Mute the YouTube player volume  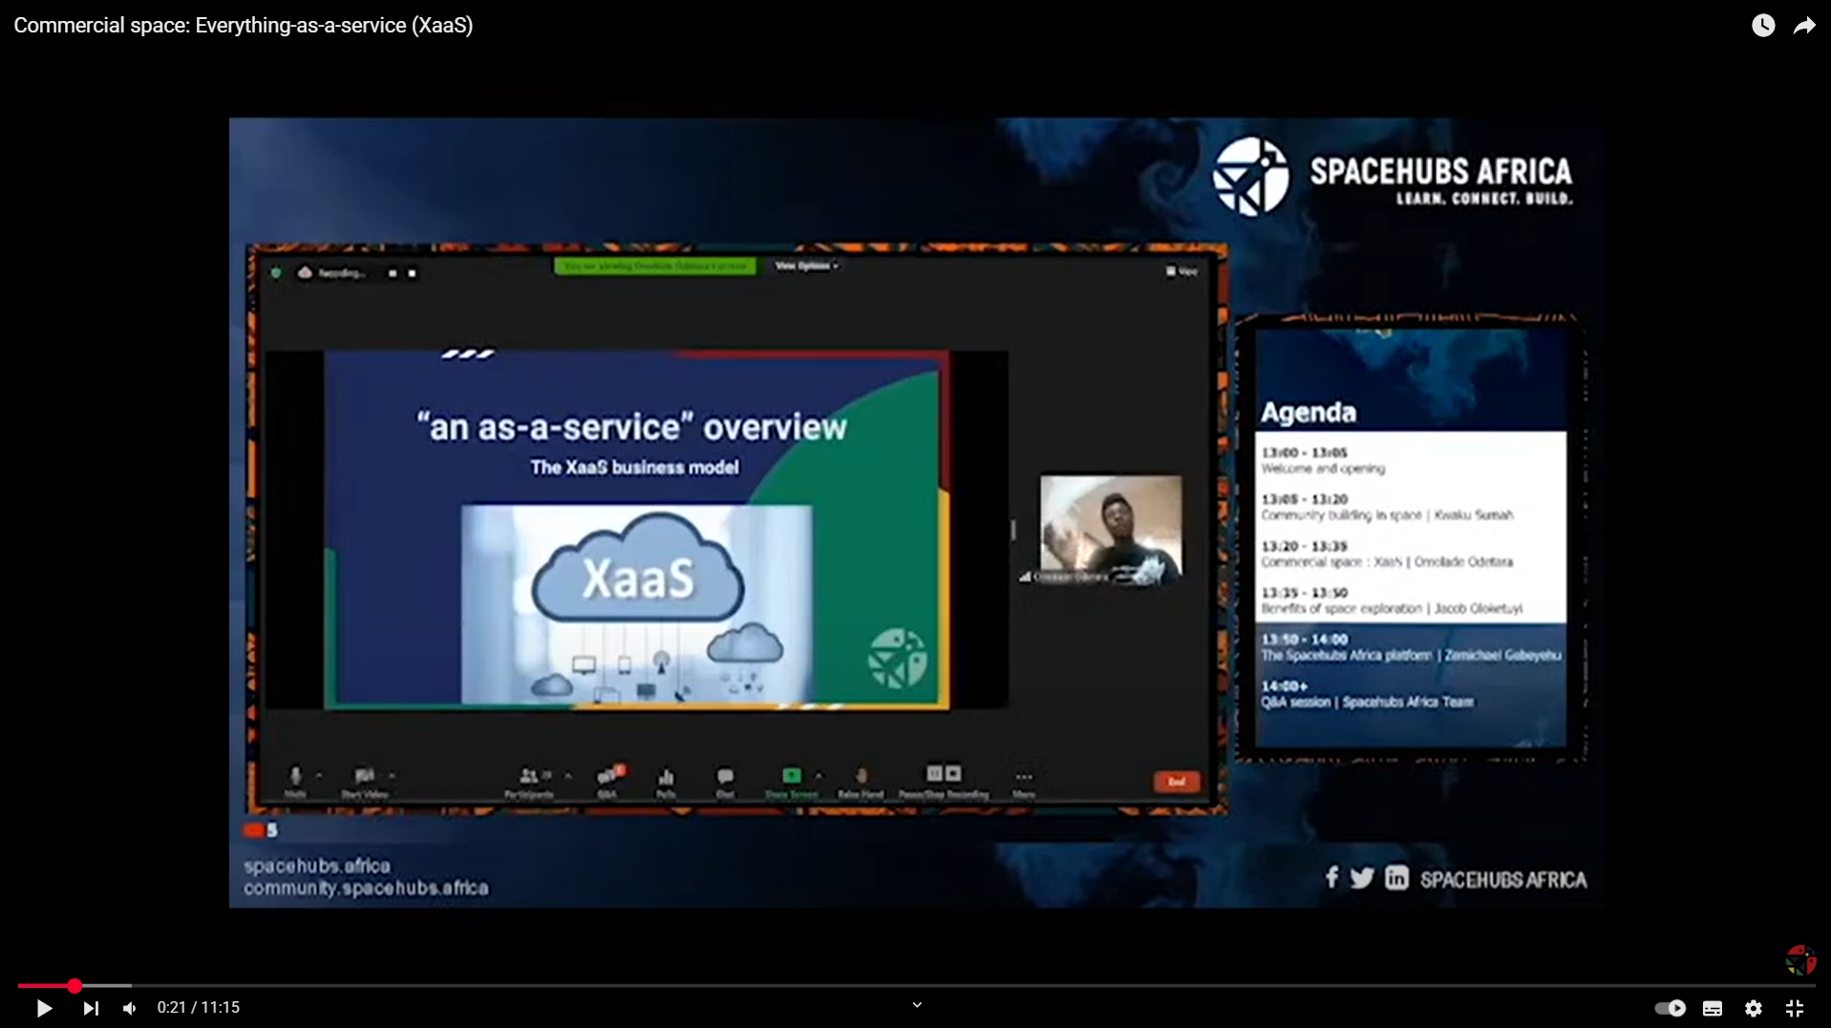click(x=130, y=1008)
